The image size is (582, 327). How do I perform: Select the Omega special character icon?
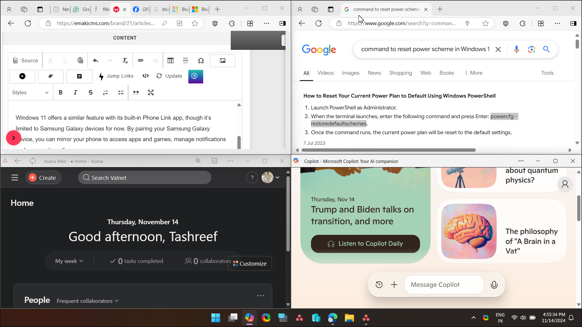click(x=201, y=61)
